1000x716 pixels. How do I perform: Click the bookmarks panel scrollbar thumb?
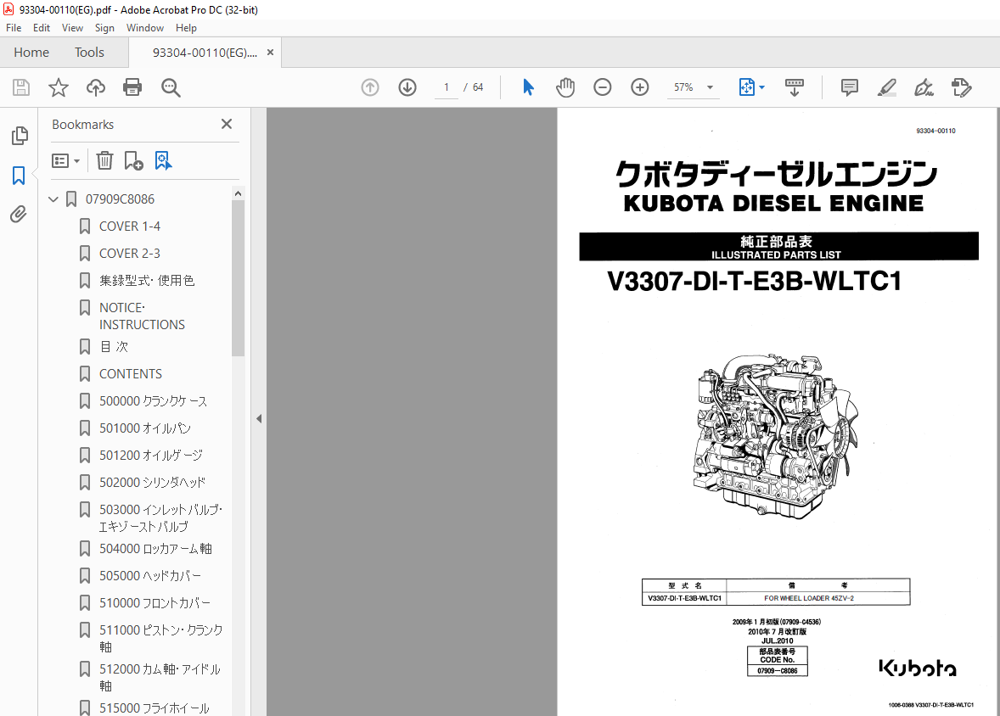(238, 277)
